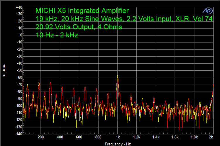Click the -60 label on dB axis
The height and width of the screenshot is (146, 220).
point(19,77)
